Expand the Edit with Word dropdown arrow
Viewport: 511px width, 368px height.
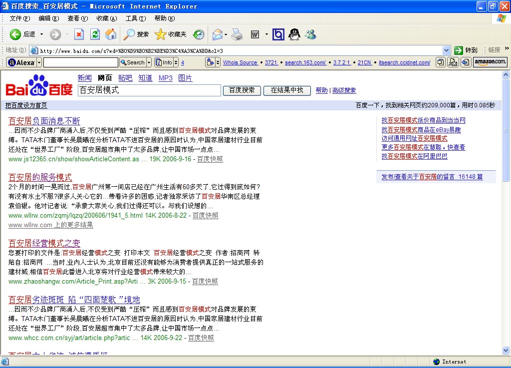(266, 34)
